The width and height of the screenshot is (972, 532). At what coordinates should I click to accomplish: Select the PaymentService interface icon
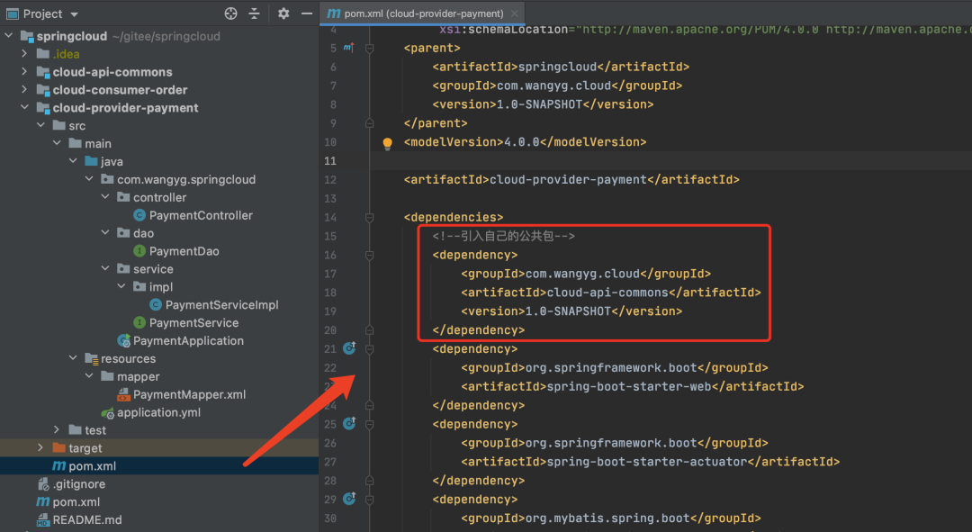(x=139, y=322)
